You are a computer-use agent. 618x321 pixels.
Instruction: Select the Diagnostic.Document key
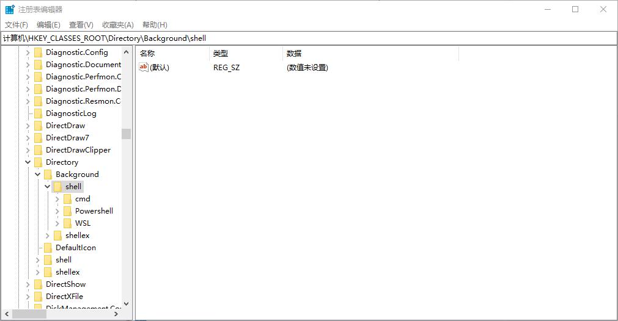[83, 65]
